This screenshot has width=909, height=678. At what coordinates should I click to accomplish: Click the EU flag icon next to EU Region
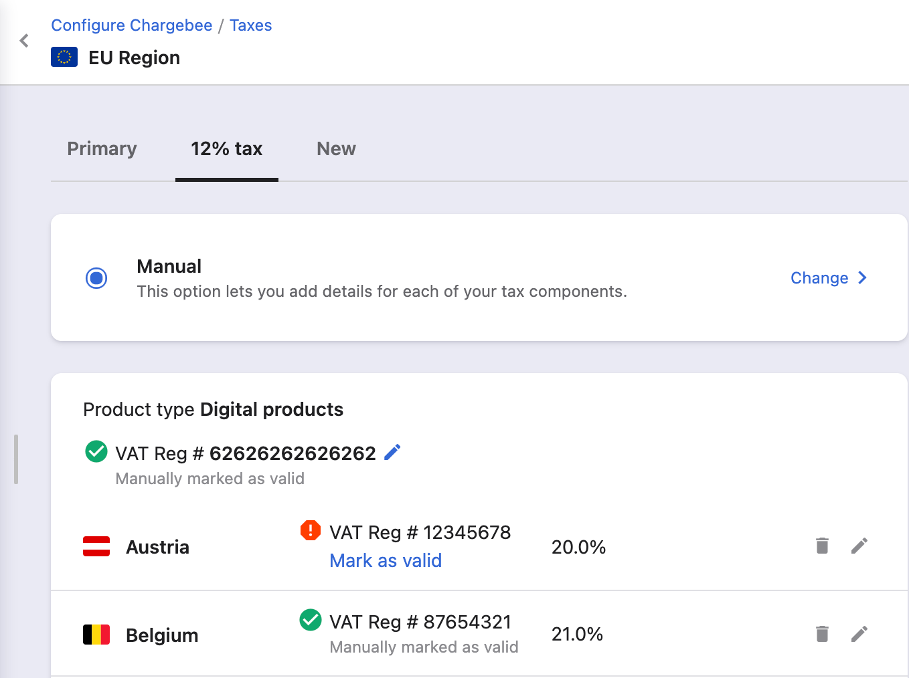[64, 57]
